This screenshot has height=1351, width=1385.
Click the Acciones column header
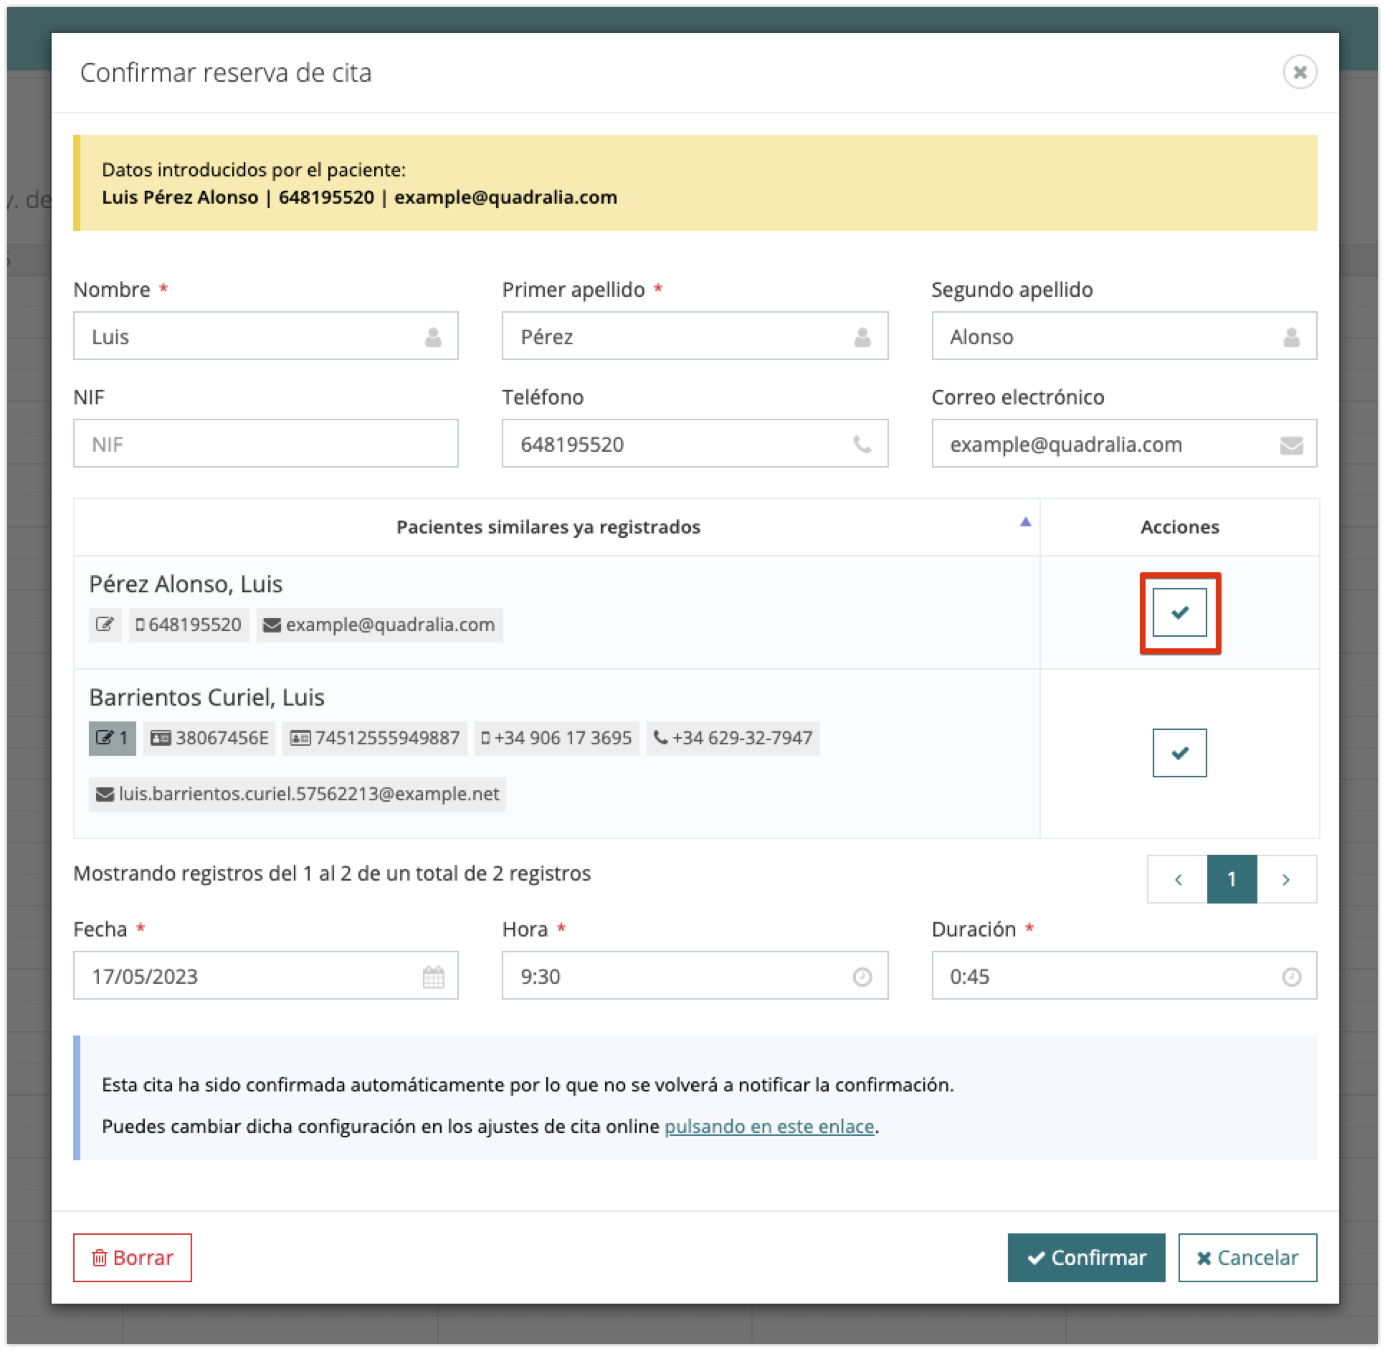(x=1179, y=527)
